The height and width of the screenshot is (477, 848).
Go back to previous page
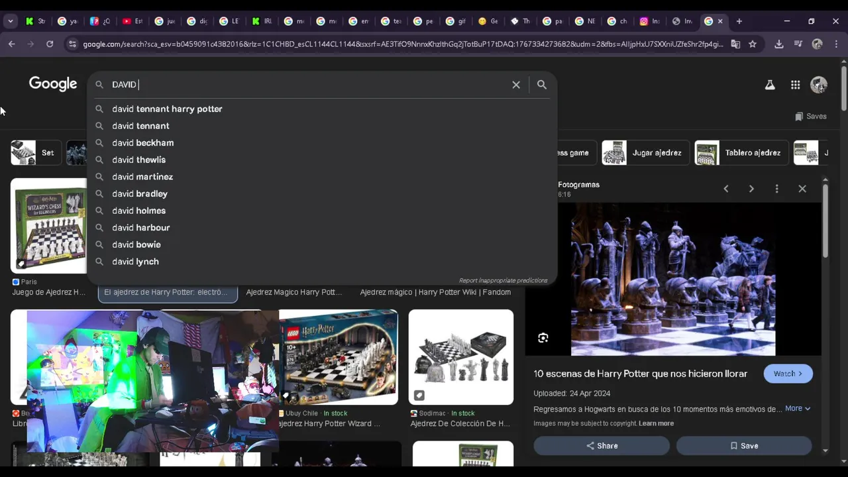pos(12,44)
